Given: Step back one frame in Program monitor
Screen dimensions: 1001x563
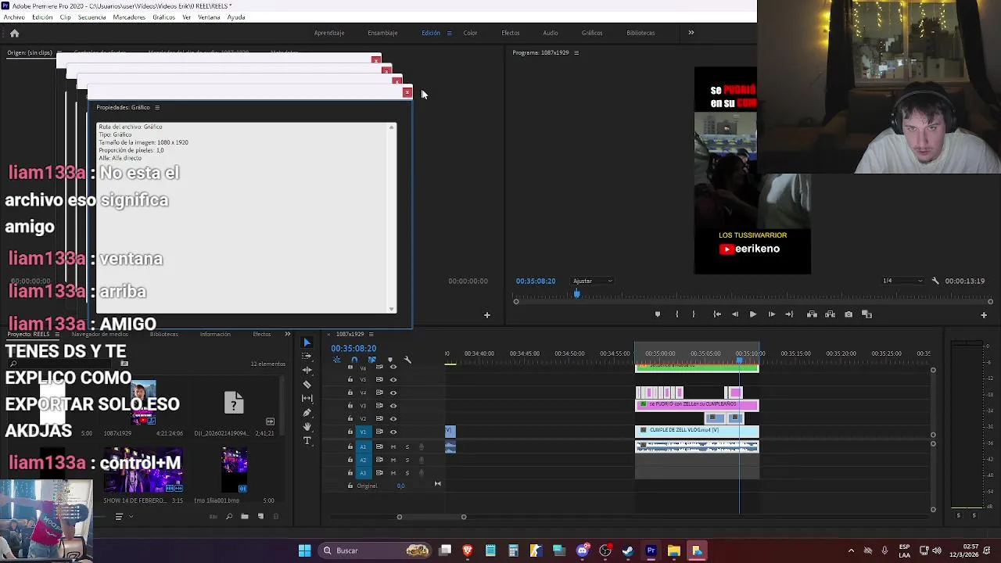Looking at the screenshot, I should 734,314.
